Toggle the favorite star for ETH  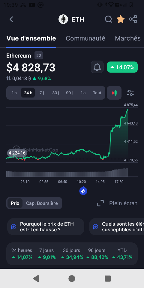click(x=121, y=19)
